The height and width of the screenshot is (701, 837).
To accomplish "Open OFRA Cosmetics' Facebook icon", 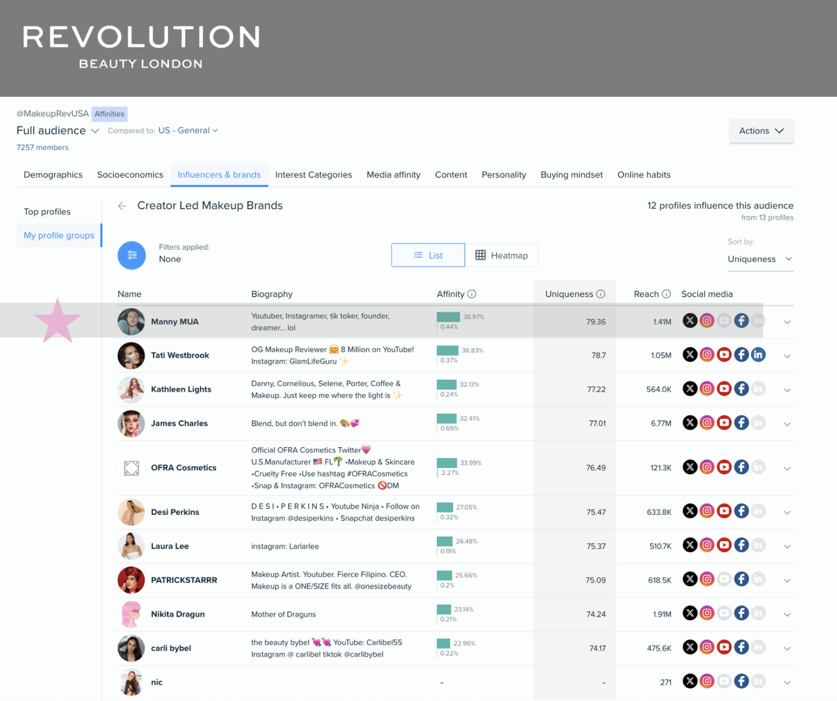I will click(741, 467).
